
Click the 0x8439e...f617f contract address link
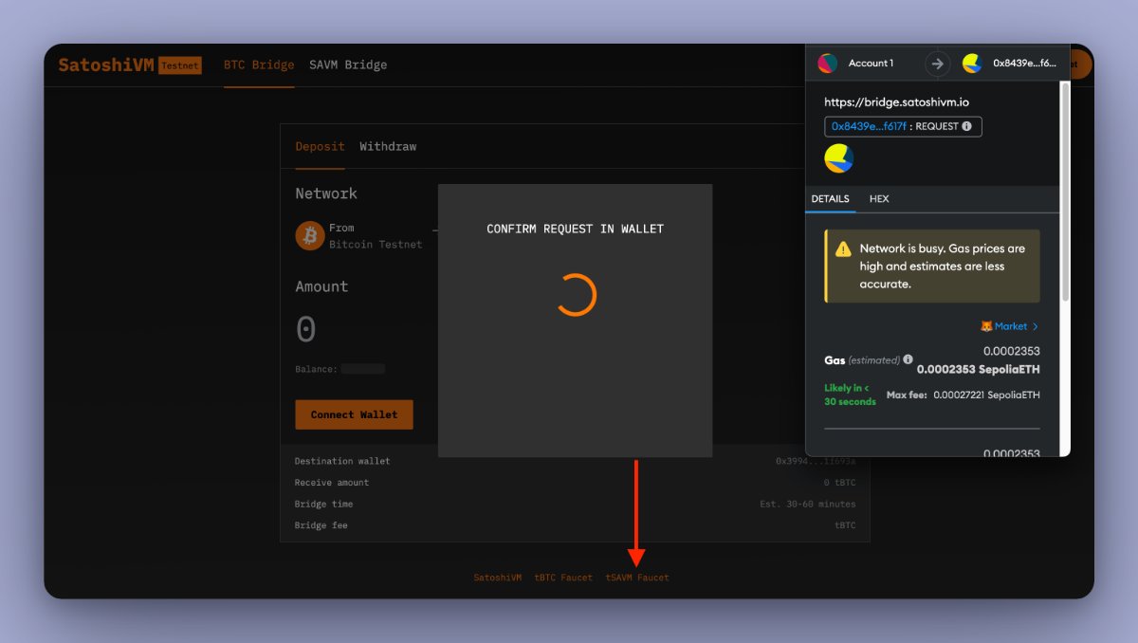869,126
